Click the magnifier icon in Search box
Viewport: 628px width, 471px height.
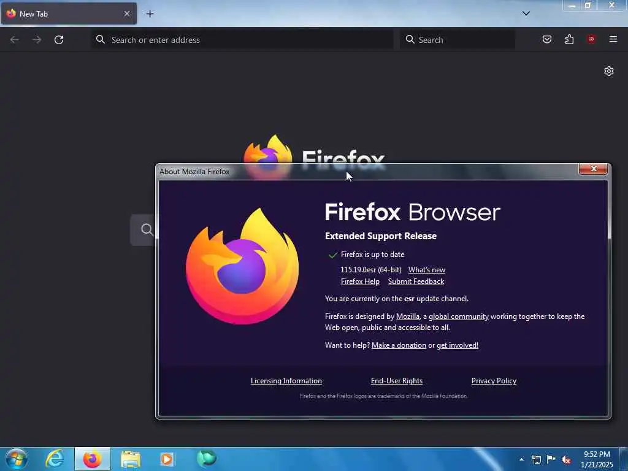pyautogui.click(x=410, y=39)
